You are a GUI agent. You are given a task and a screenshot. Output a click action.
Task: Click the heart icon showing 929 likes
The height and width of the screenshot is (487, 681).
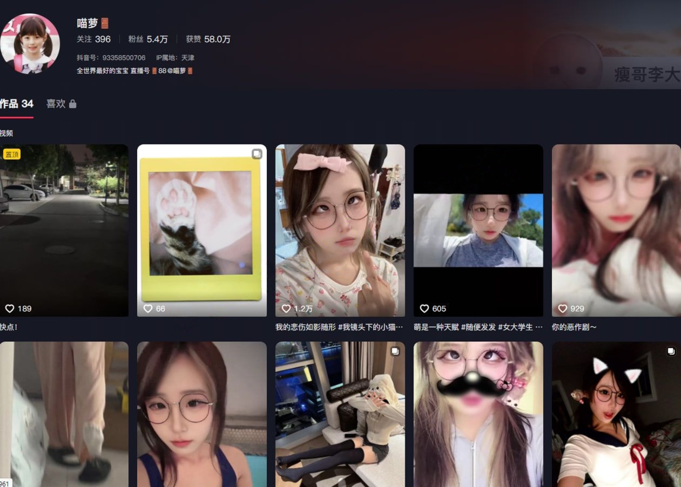563,309
